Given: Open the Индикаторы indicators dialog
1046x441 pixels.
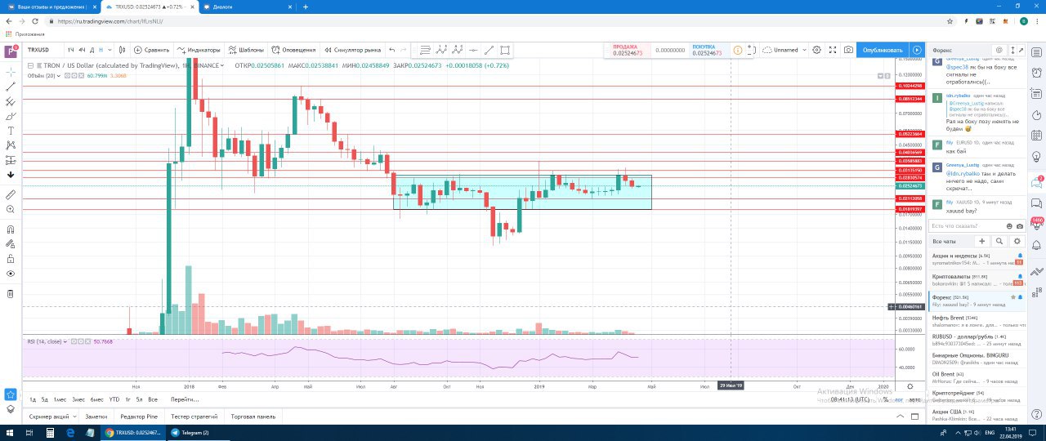Looking at the screenshot, I should pyautogui.click(x=199, y=50).
